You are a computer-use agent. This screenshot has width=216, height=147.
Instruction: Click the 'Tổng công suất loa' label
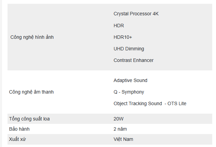32,119
